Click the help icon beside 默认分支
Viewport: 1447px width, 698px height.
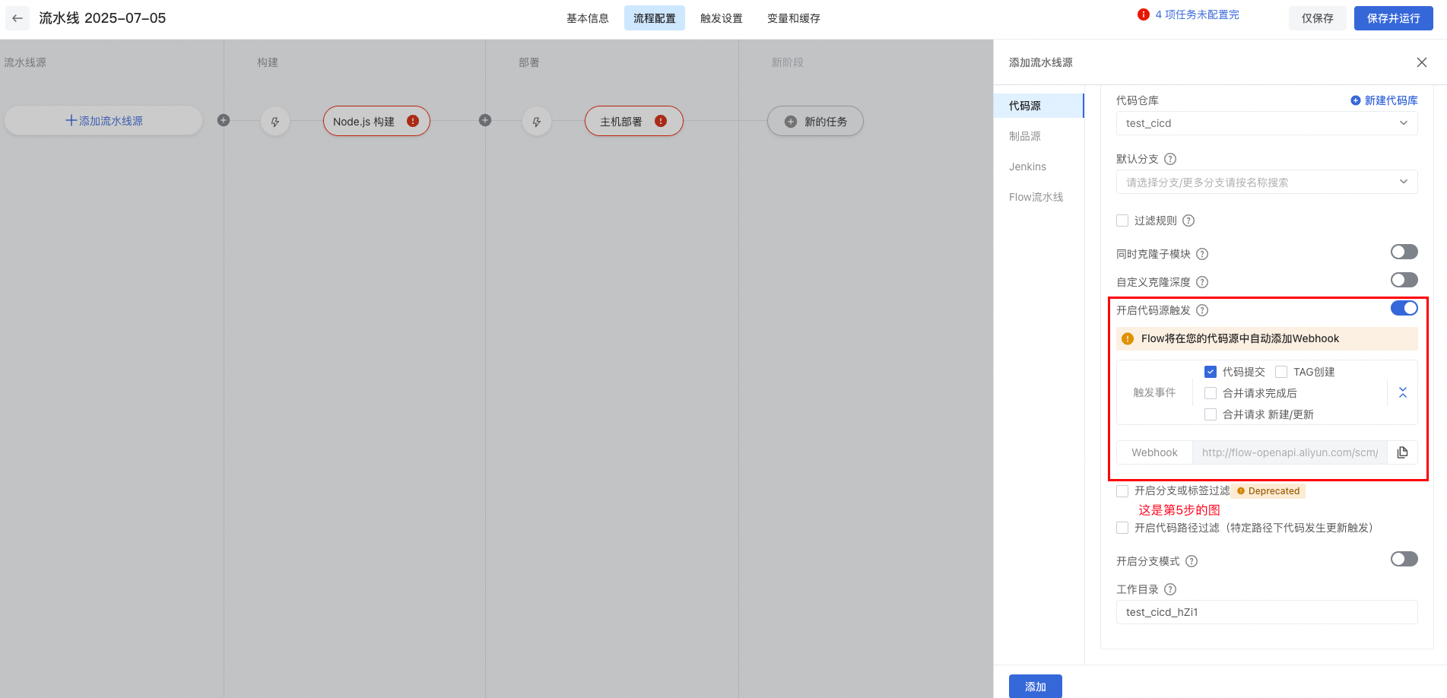click(x=1170, y=159)
